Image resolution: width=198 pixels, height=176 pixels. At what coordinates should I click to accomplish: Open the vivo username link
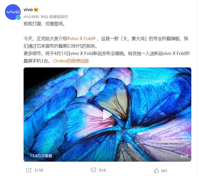(28, 10)
